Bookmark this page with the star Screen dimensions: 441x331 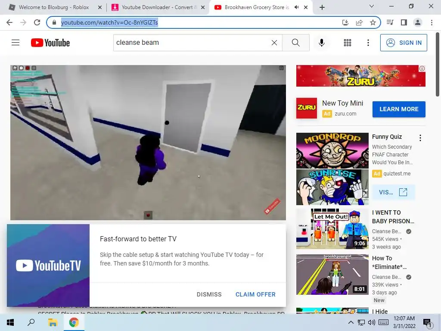(373, 22)
